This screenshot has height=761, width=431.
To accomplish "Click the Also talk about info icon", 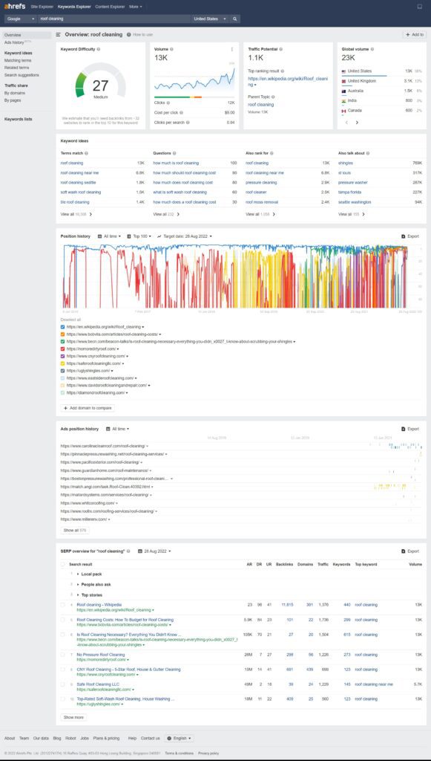I will pos(367,153).
